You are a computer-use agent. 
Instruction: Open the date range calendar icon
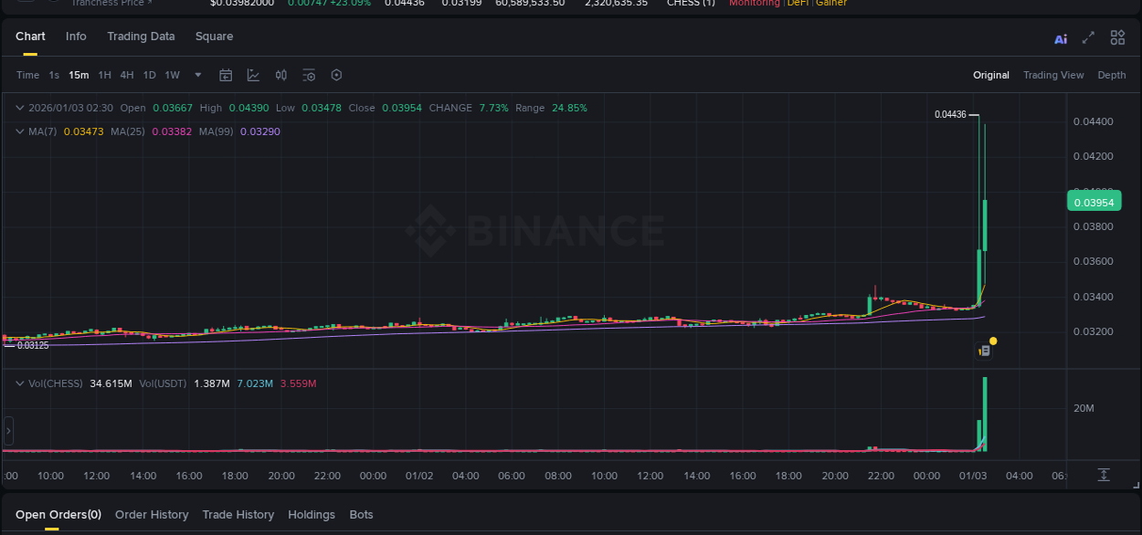tap(226, 74)
